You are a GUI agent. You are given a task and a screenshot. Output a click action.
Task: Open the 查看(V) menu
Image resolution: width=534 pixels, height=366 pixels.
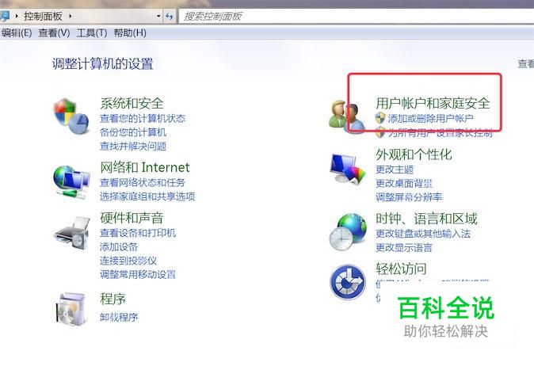click(x=54, y=32)
